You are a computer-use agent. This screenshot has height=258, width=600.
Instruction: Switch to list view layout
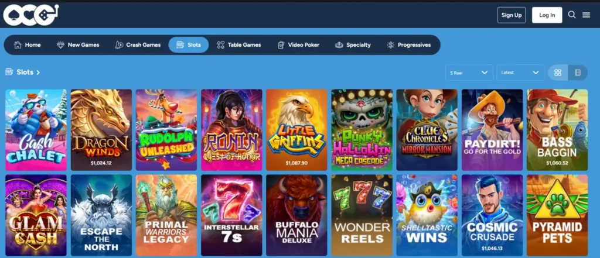tap(578, 73)
